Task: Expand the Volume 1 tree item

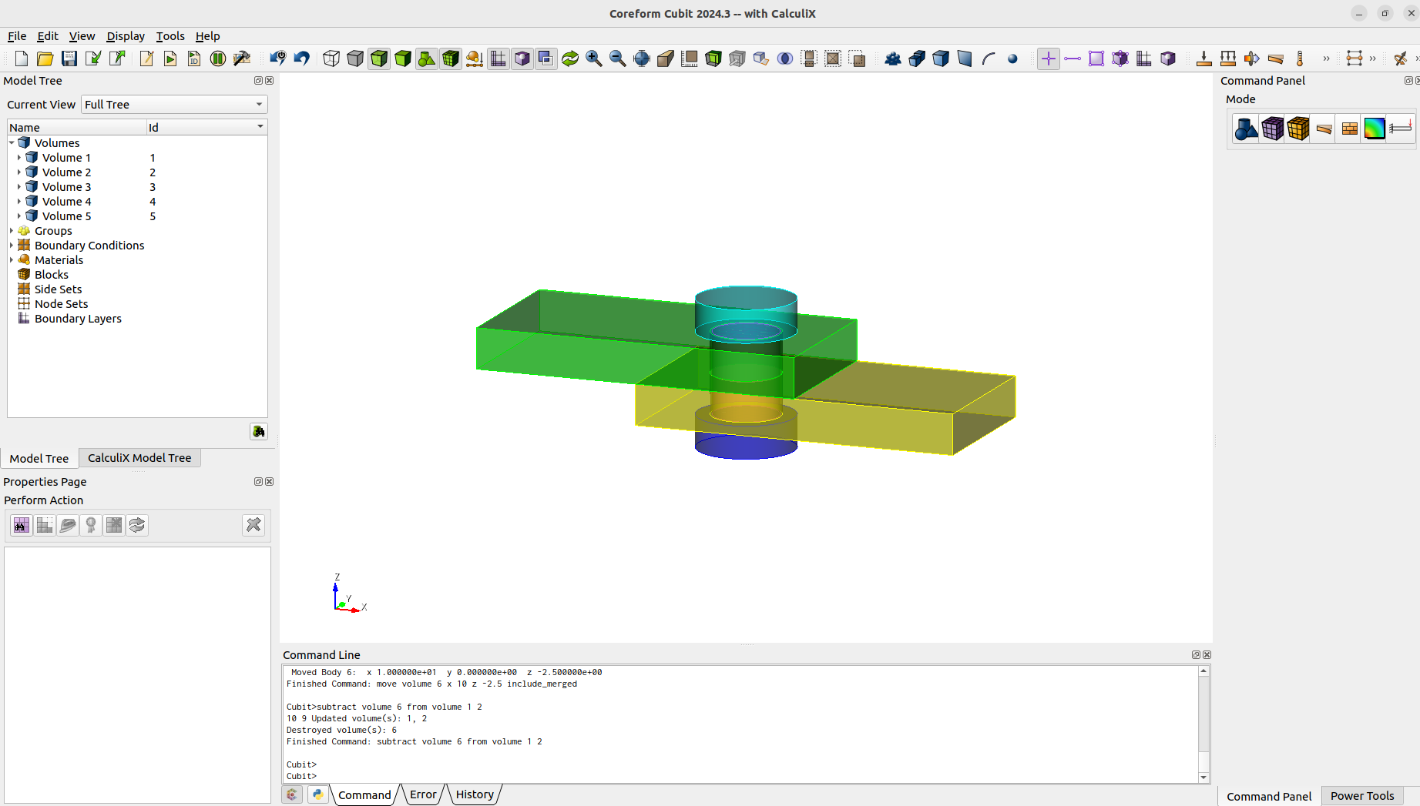Action: (x=20, y=157)
